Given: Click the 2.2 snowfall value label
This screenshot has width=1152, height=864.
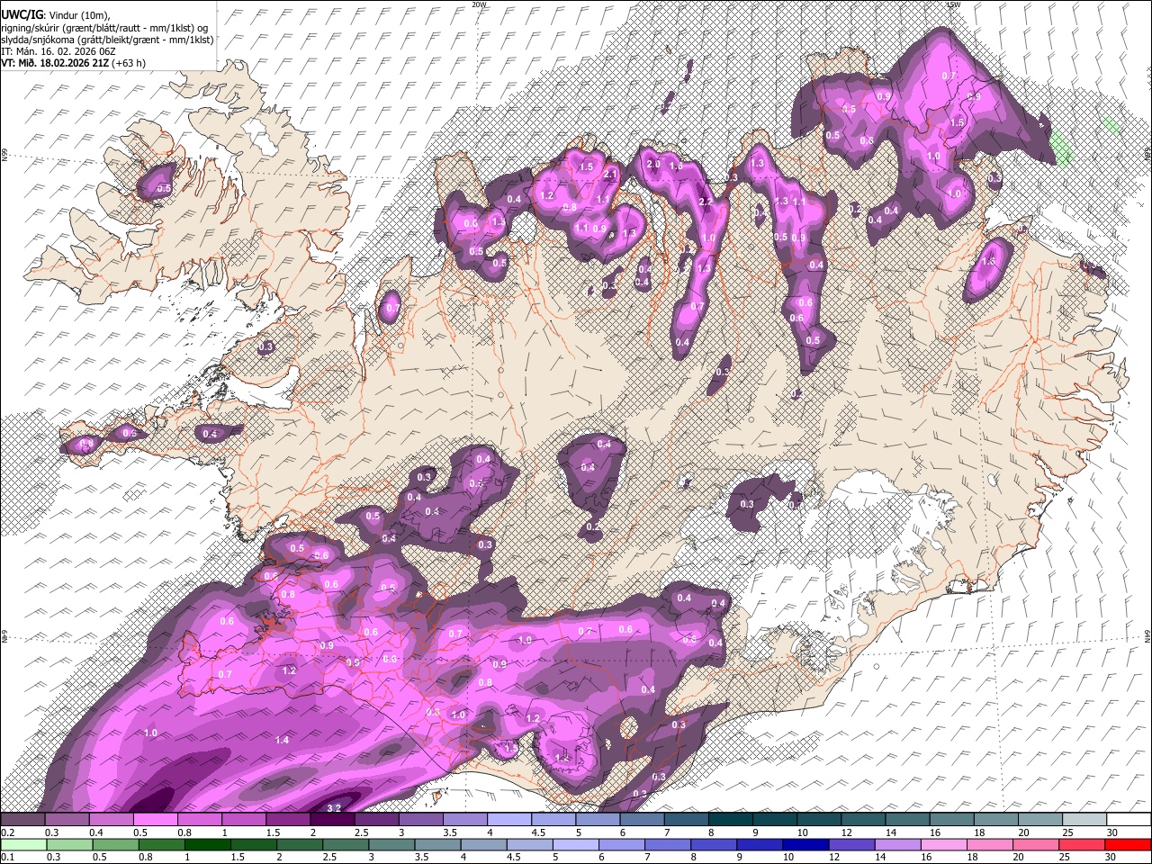Looking at the screenshot, I should coord(706,202).
